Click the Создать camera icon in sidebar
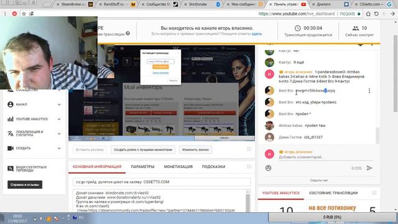Screen dimensions: 398x224 [x=11, y=148]
